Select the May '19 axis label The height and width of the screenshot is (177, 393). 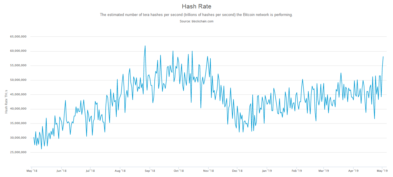point(382,171)
